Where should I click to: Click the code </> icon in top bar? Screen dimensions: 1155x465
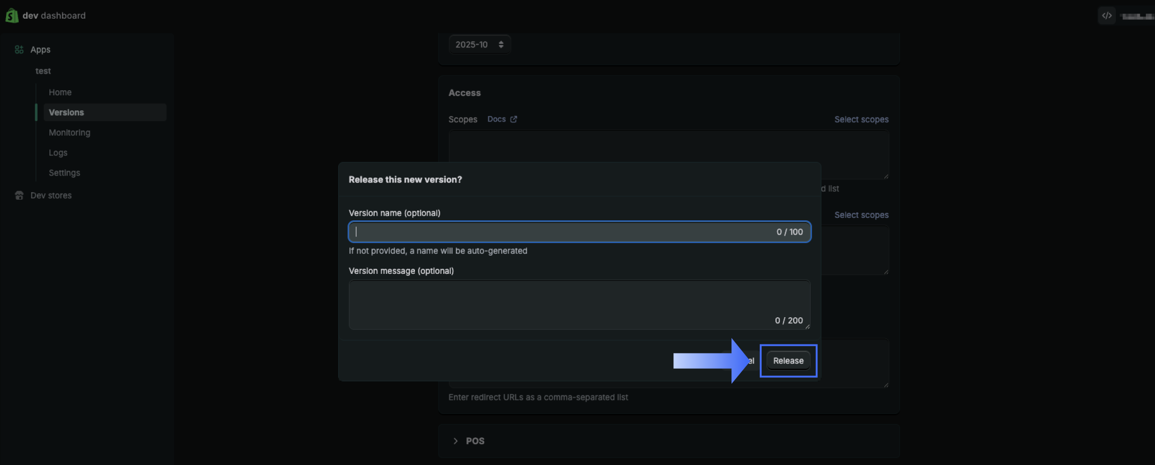1107,15
